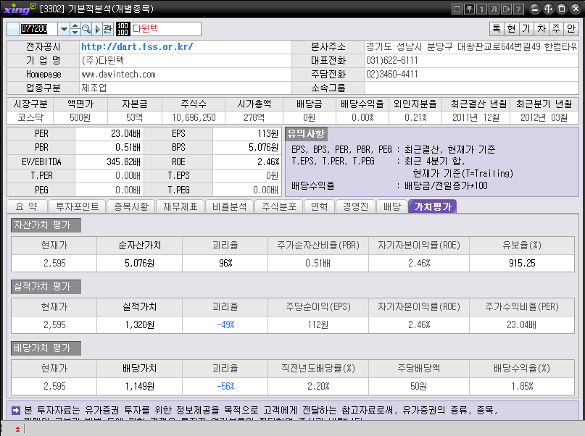This screenshot has height=436, width=585.
Task: Click the 대표전화 number 031)622-6111
Action: [x=391, y=60]
